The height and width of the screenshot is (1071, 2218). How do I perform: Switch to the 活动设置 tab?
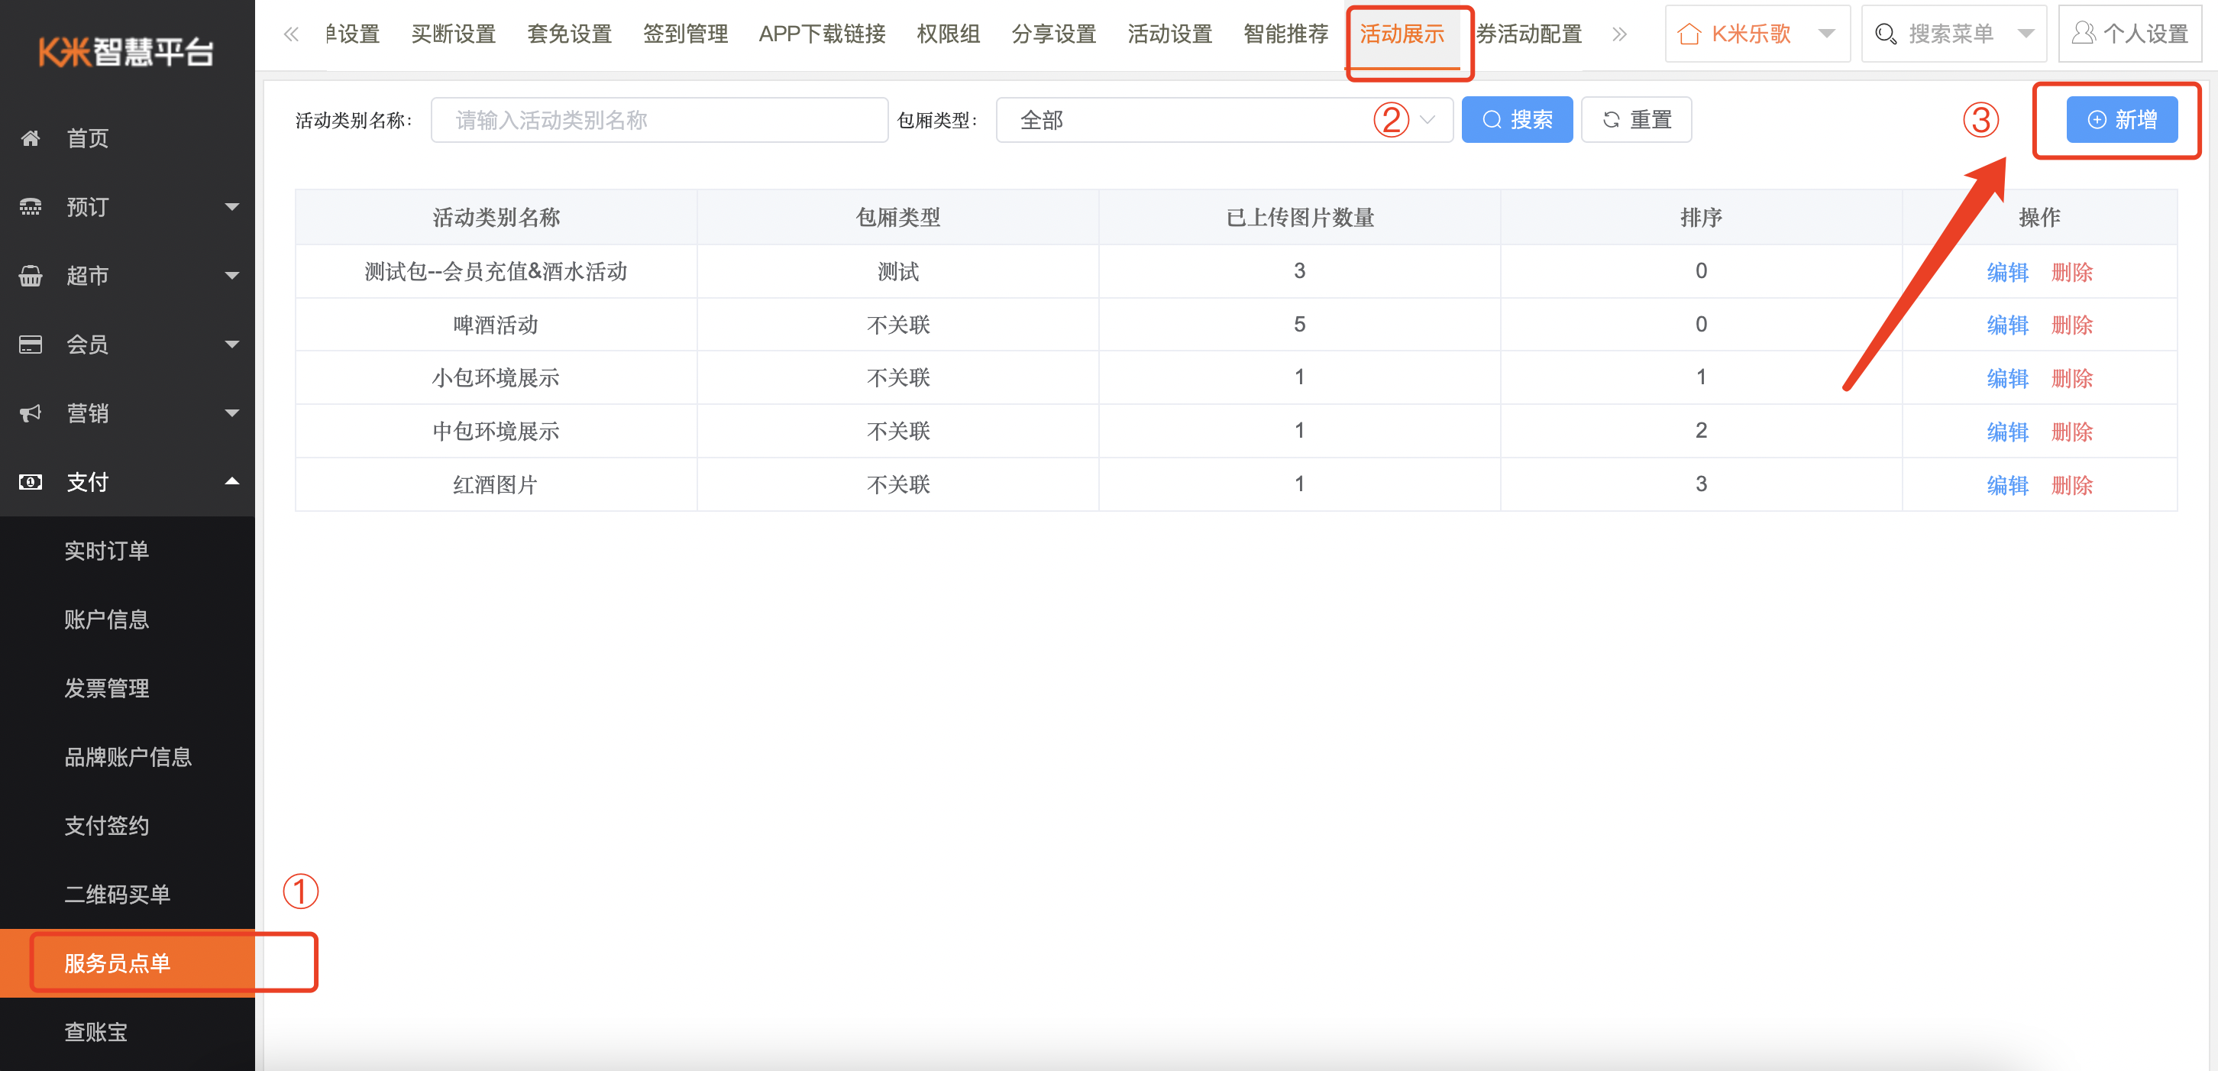tap(1170, 34)
